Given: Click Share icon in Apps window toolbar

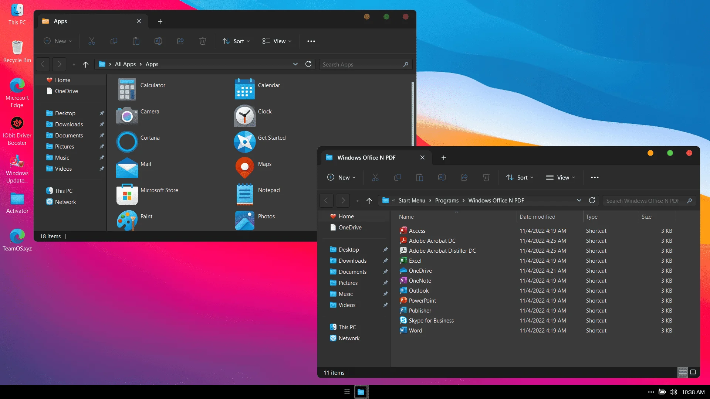Looking at the screenshot, I should [180, 41].
